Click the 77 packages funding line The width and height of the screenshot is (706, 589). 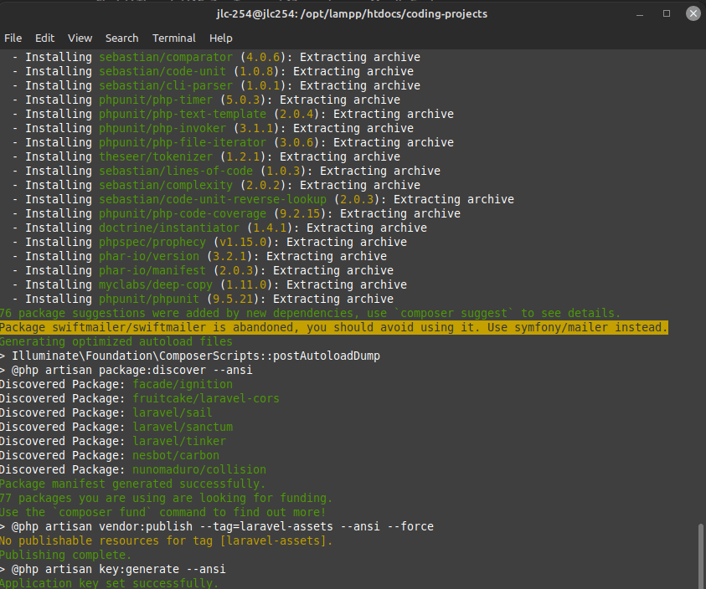coord(166,498)
